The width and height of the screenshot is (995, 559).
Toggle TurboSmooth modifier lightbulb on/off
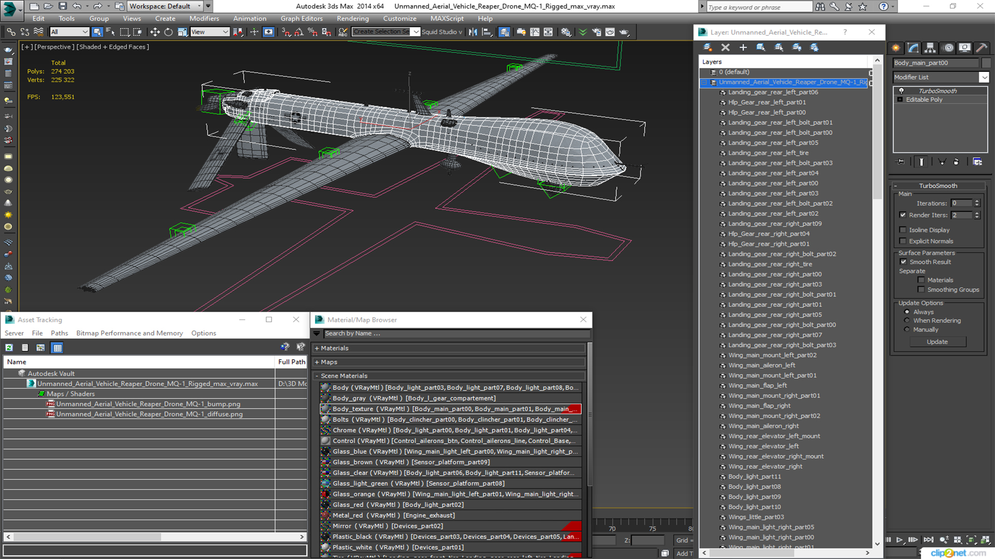(901, 91)
